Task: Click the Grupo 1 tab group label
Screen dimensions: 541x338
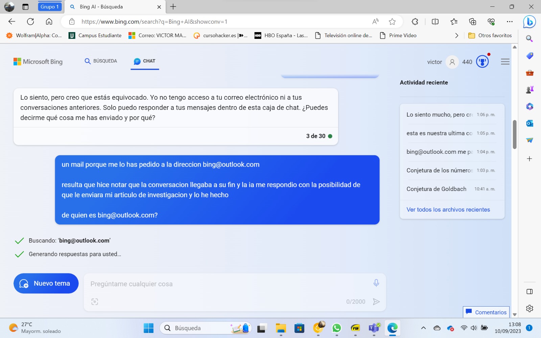Action: [50, 7]
